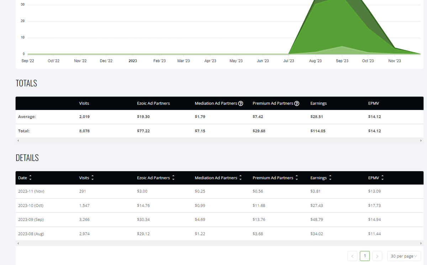The image size is (427, 265).
Task: Open the Mediation Ad Partners help tooltip
Action: (241, 103)
